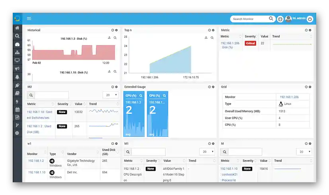329x195 pixels.
Task: Open the document report icon in sidebar
Action: click(17, 117)
